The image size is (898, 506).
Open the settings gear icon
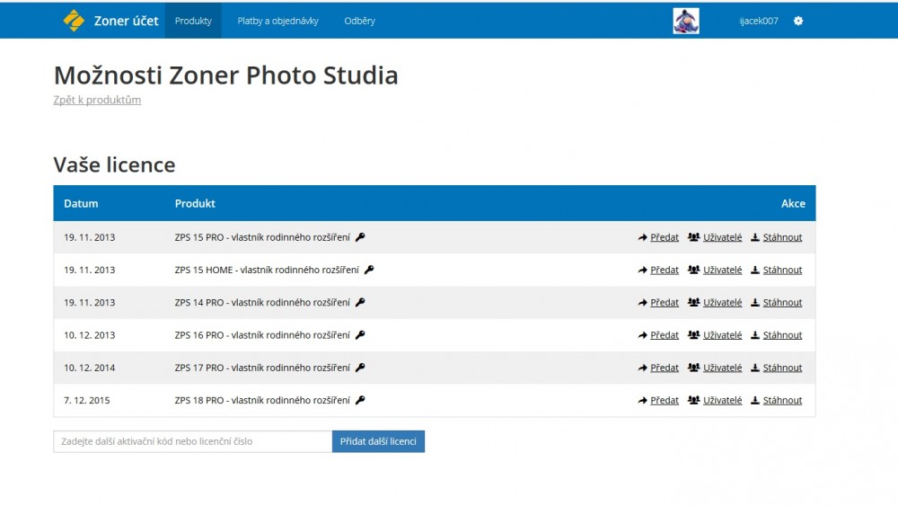tap(798, 21)
